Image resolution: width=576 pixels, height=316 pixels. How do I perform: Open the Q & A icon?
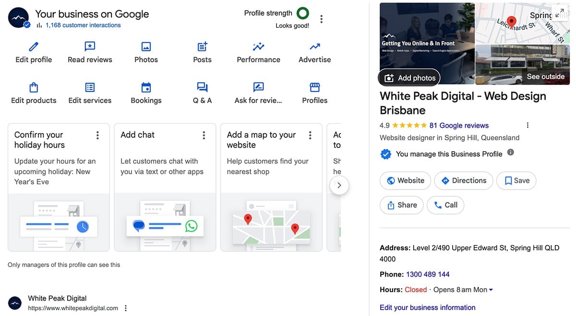click(x=202, y=88)
